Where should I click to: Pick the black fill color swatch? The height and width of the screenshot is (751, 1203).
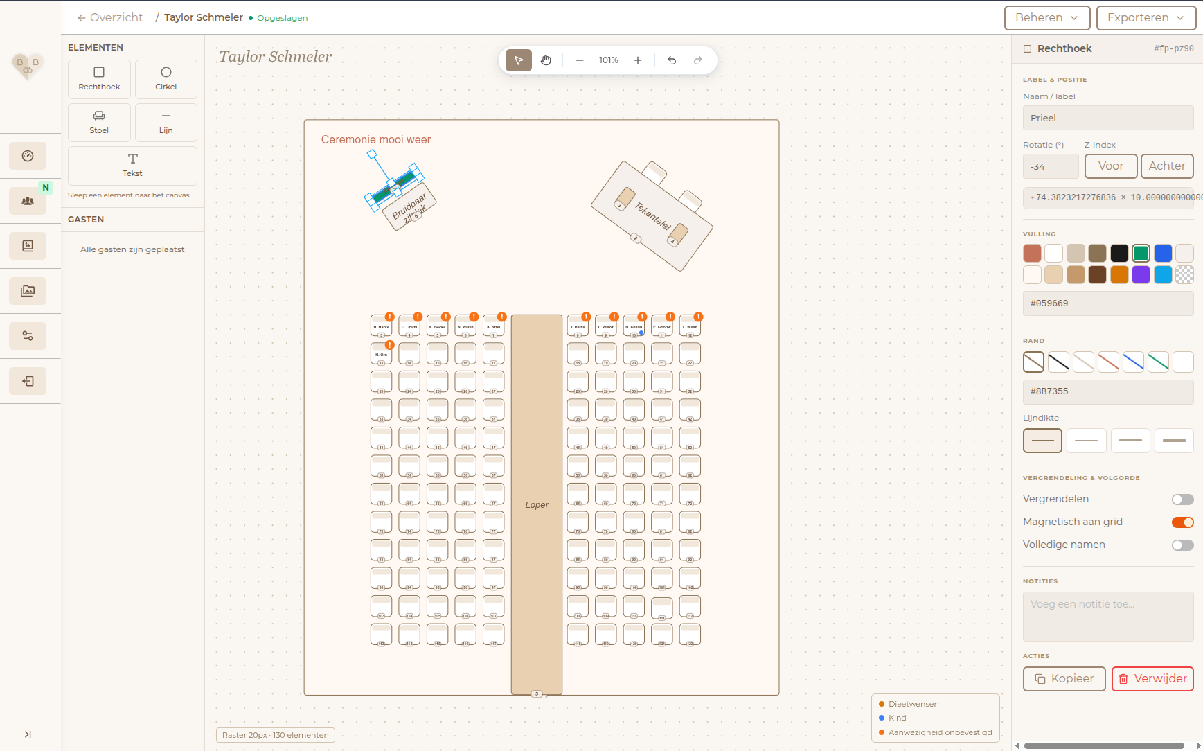(x=1119, y=253)
